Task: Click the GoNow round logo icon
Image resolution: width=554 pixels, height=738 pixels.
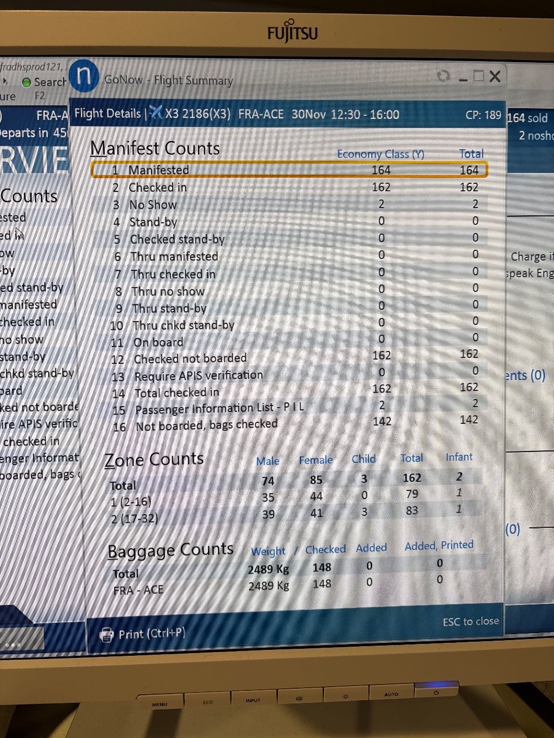Action: click(x=84, y=76)
